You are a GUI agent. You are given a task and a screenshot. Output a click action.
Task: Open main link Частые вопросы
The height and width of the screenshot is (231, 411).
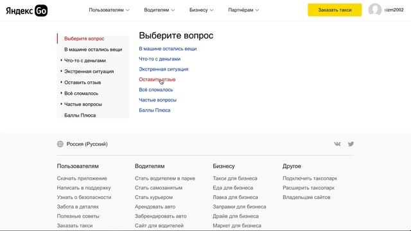157,100
